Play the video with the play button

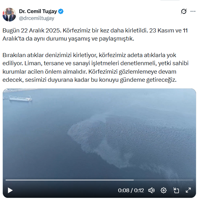[10, 190]
